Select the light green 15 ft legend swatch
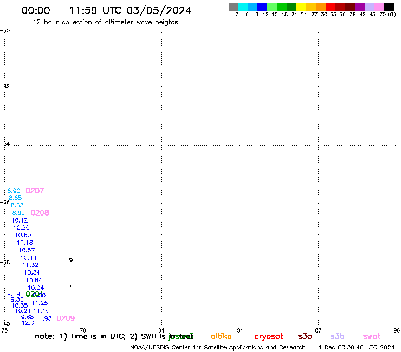Screen dimensions: 401x352 click(x=272, y=6)
